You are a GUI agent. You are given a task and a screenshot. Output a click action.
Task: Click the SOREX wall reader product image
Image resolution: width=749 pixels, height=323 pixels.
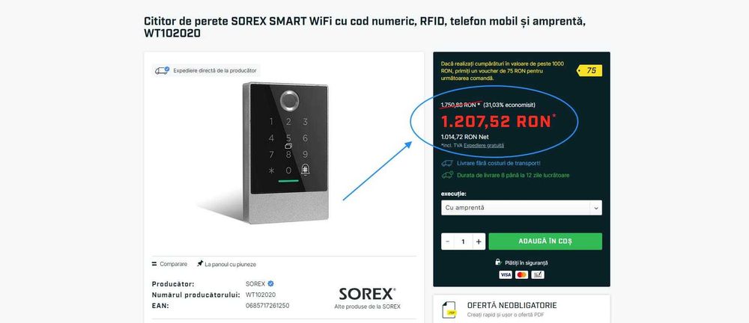285,153
